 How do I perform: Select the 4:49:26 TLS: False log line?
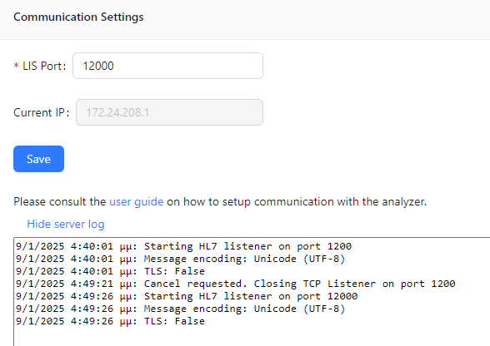pos(110,321)
